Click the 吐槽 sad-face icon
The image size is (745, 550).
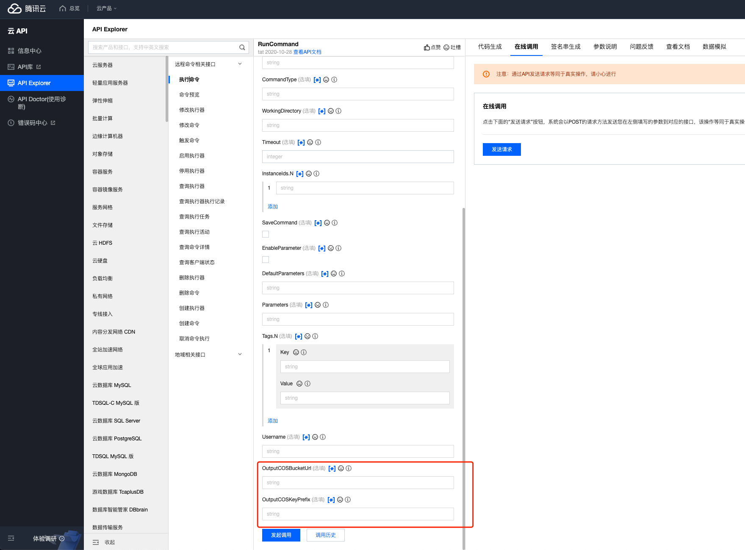point(446,47)
